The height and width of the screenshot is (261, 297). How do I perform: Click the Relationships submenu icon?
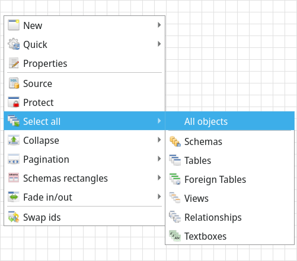175,217
